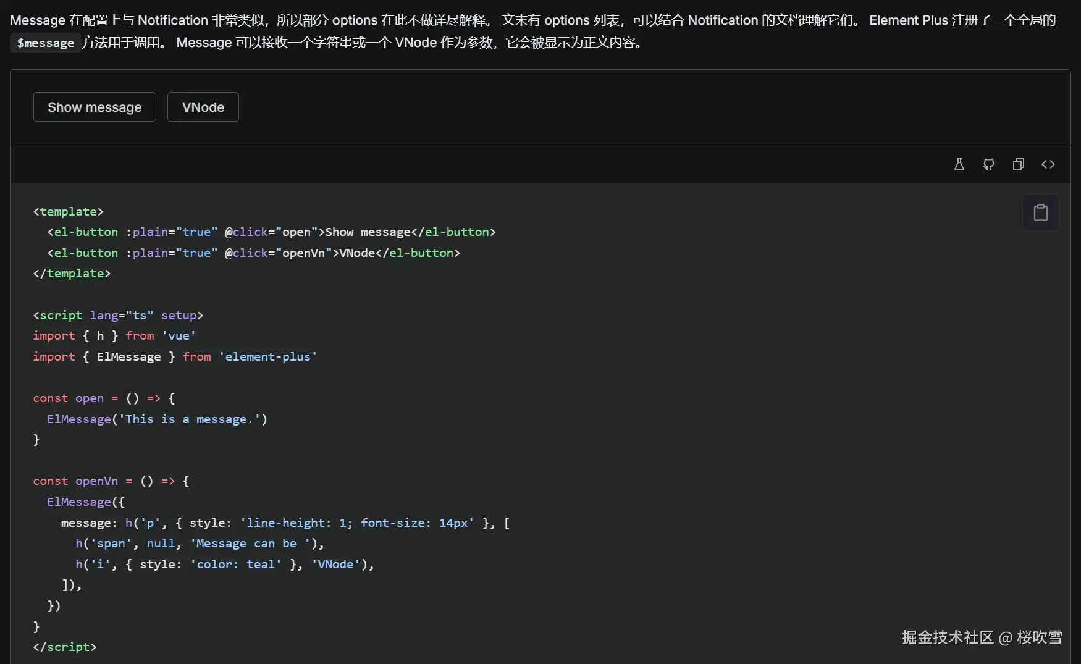
Task: Click the opening <template> line in the code
Action: click(x=69, y=211)
